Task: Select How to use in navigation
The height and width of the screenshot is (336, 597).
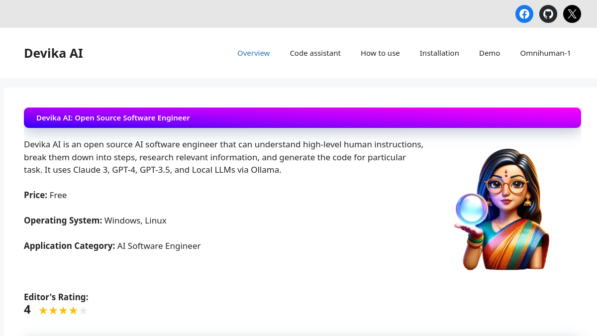Action: pos(380,53)
